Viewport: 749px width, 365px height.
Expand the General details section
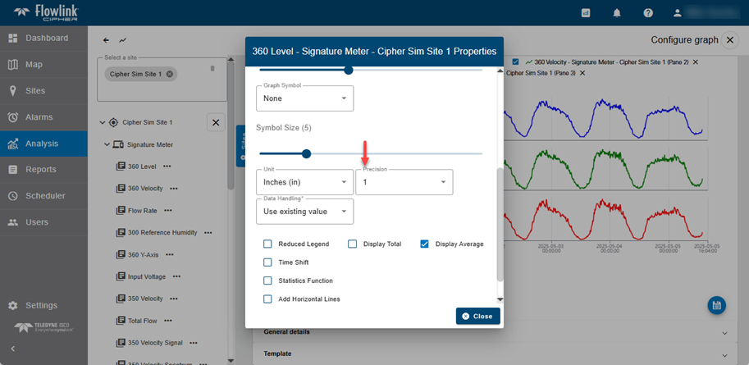pyautogui.click(x=492, y=332)
